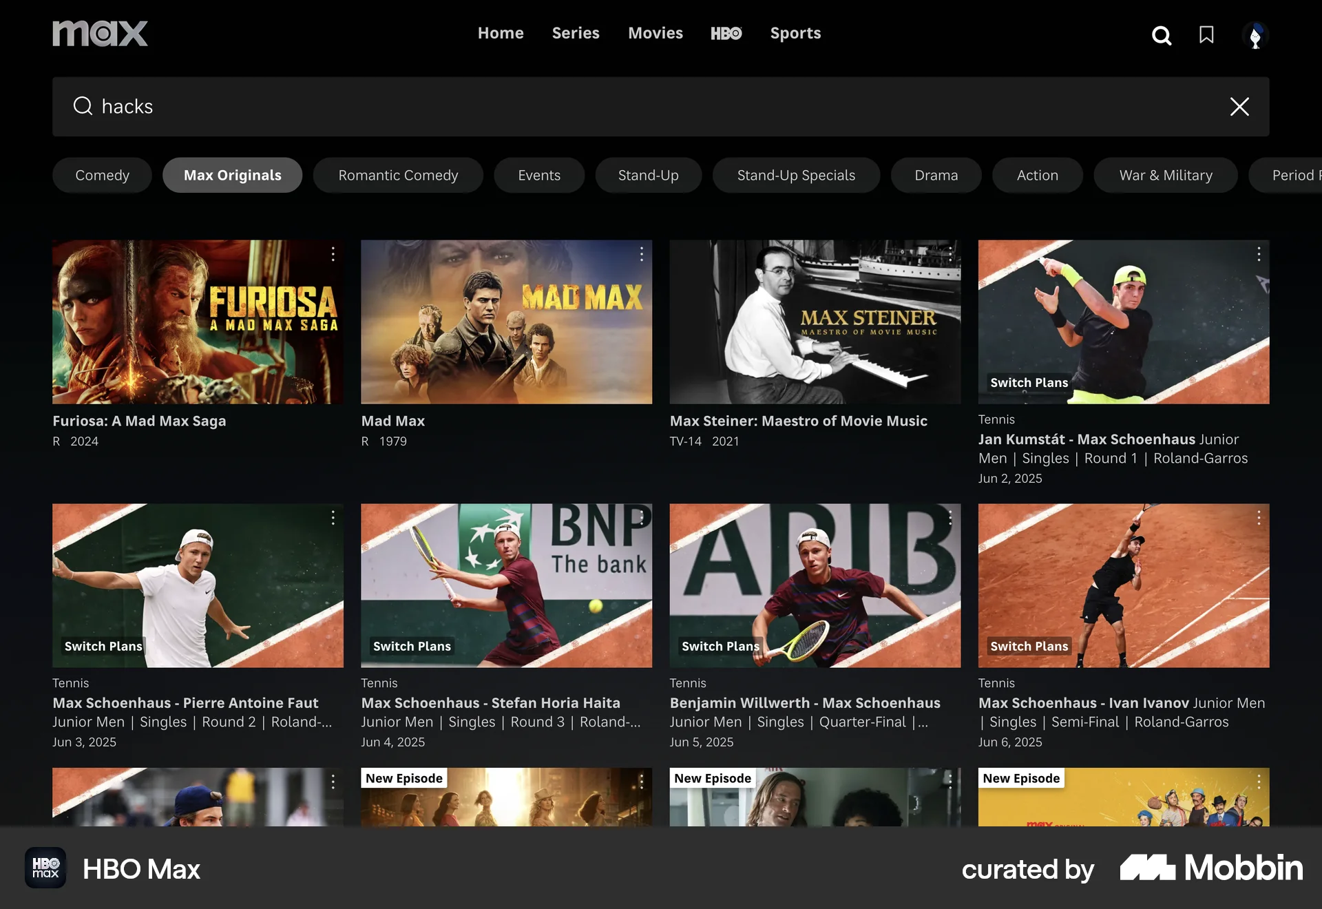Image resolution: width=1322 pixels, height=909 pixels.
Task: Click the profile avatar icon
Action: [1255, 36]
